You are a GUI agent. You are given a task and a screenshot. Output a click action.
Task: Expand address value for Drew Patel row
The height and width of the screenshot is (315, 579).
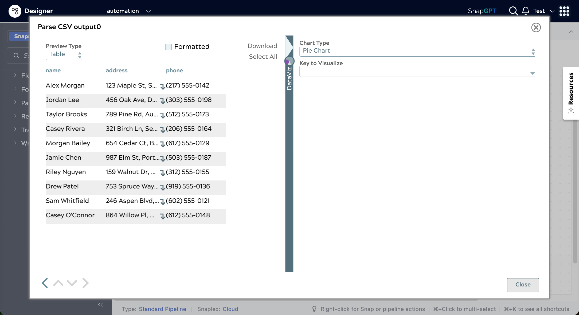[162, 187]
